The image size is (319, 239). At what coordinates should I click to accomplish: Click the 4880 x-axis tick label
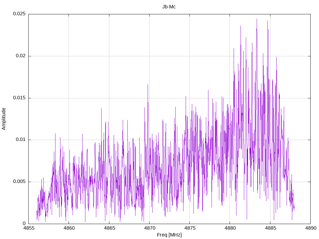230,228
